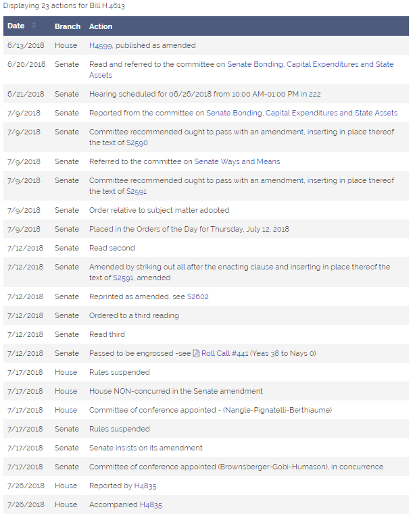
Task: Open the H4835 link in the Reported by row
Action: point(145,486)
